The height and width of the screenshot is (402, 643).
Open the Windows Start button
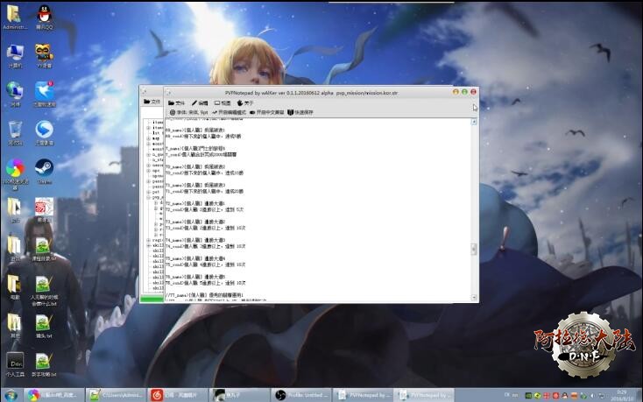coord(11,395)
